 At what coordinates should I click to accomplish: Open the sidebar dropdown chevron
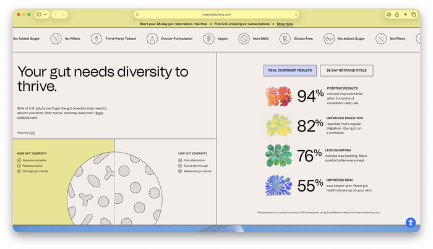pyautogui.click(x=45, y=15)
